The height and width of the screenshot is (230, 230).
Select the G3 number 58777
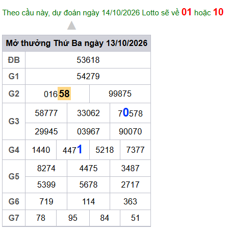click(46, 113)
